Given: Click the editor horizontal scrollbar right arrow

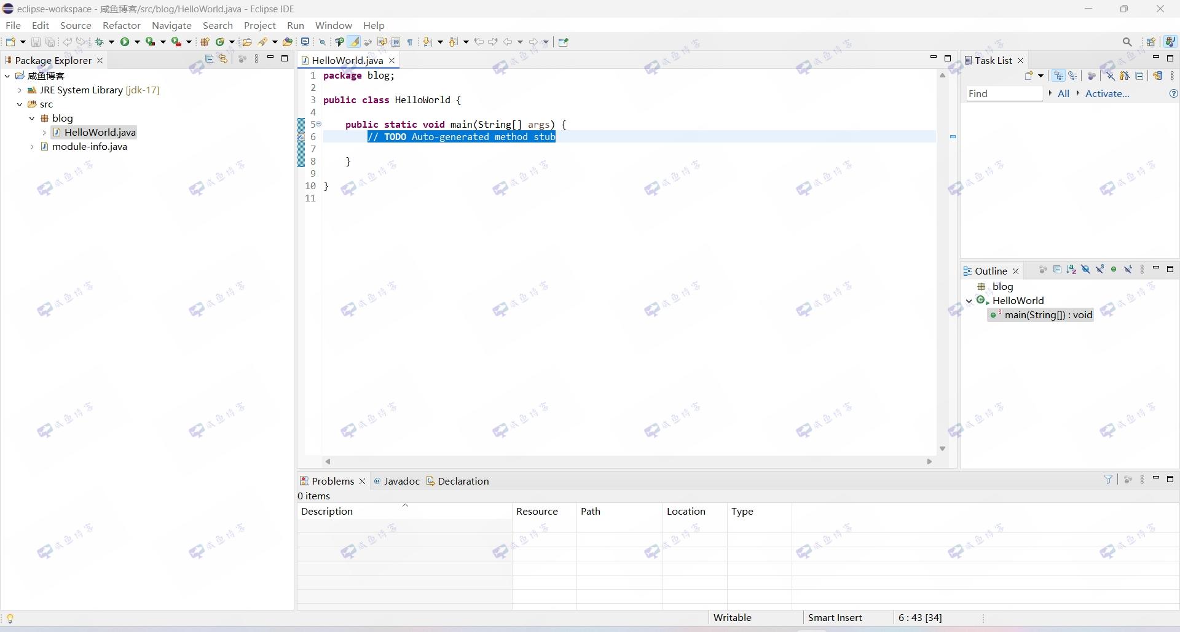Looking at the screenshot, I should pos(929,461).
